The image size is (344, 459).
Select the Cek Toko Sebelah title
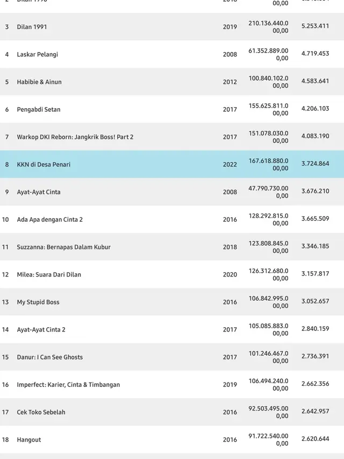tap(41, 412)
